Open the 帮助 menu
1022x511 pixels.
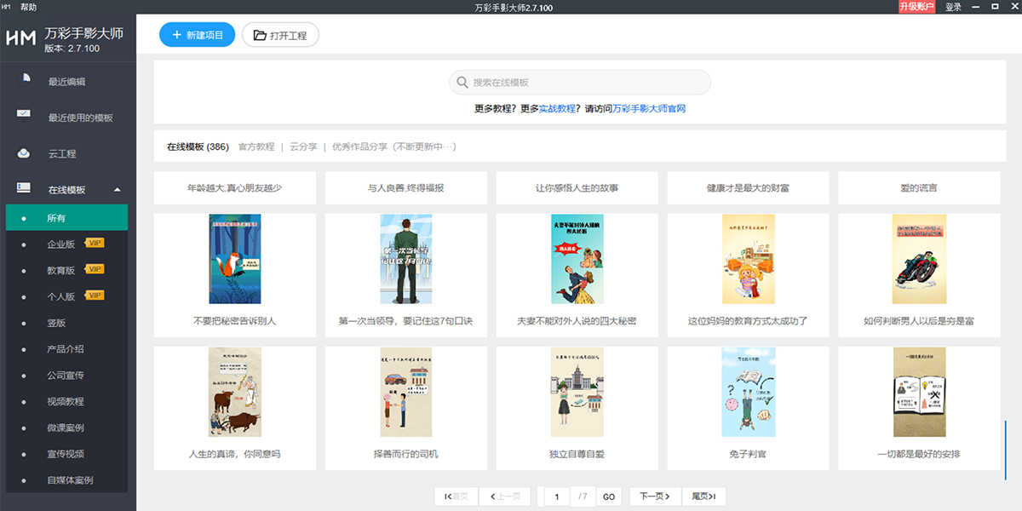[x=28, y=7]
